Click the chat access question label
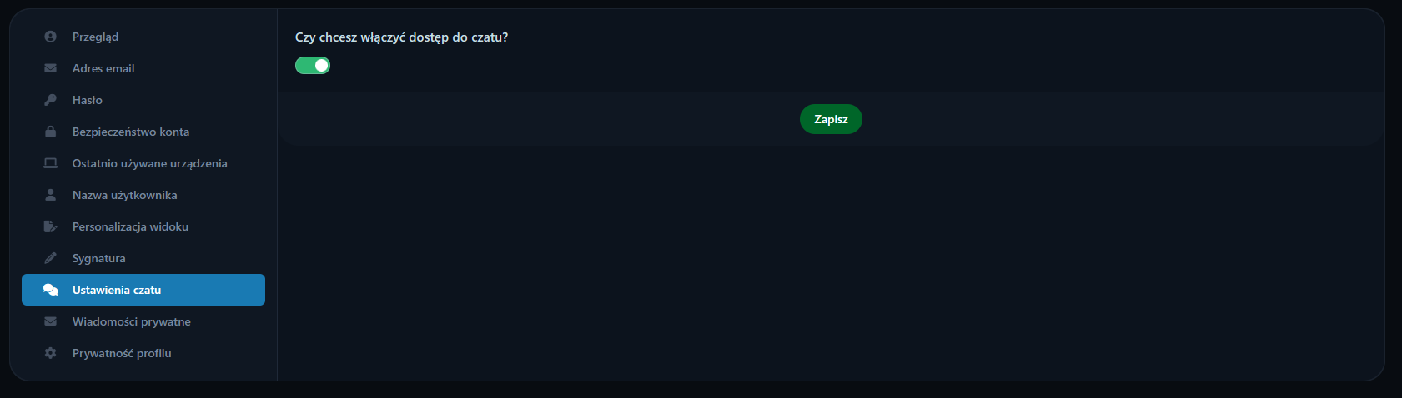 tap(401, 37)
